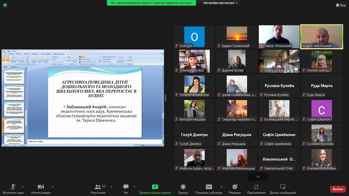Show subtitles using the CC icon
Viewport: 349px width, 196px height.
tap(209, 187)
